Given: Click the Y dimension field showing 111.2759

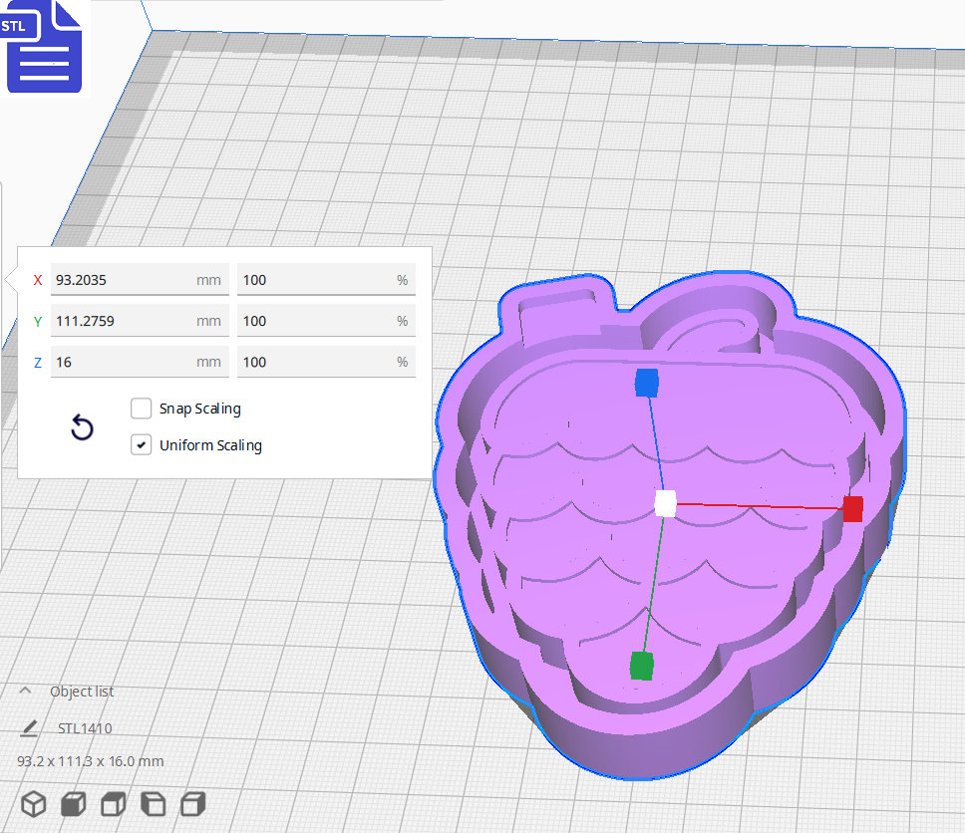Looking at the screenshot, I should (140, 320).
